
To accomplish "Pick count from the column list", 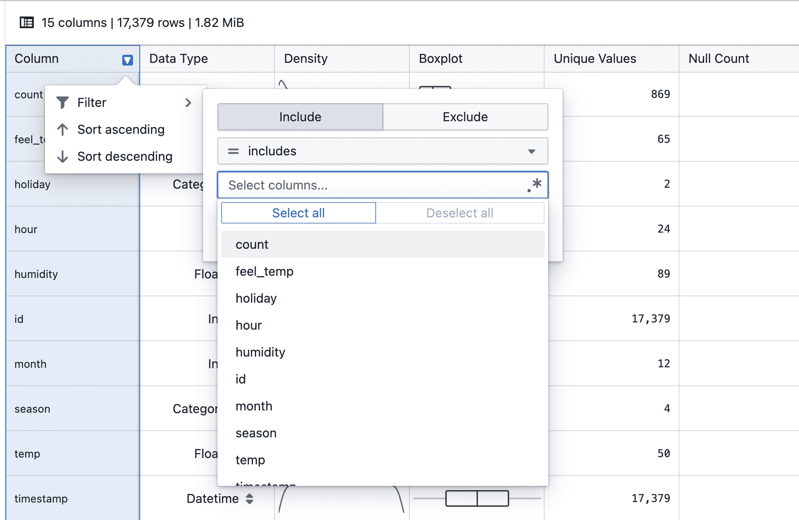I will [x=252, y=245].
